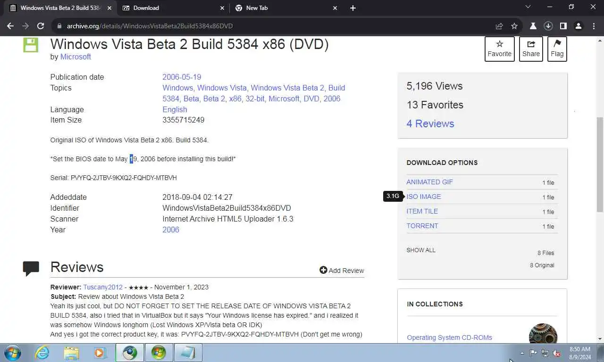Click the Favorite star button
Screen dimensions: 604x362
tap(500, 49)
